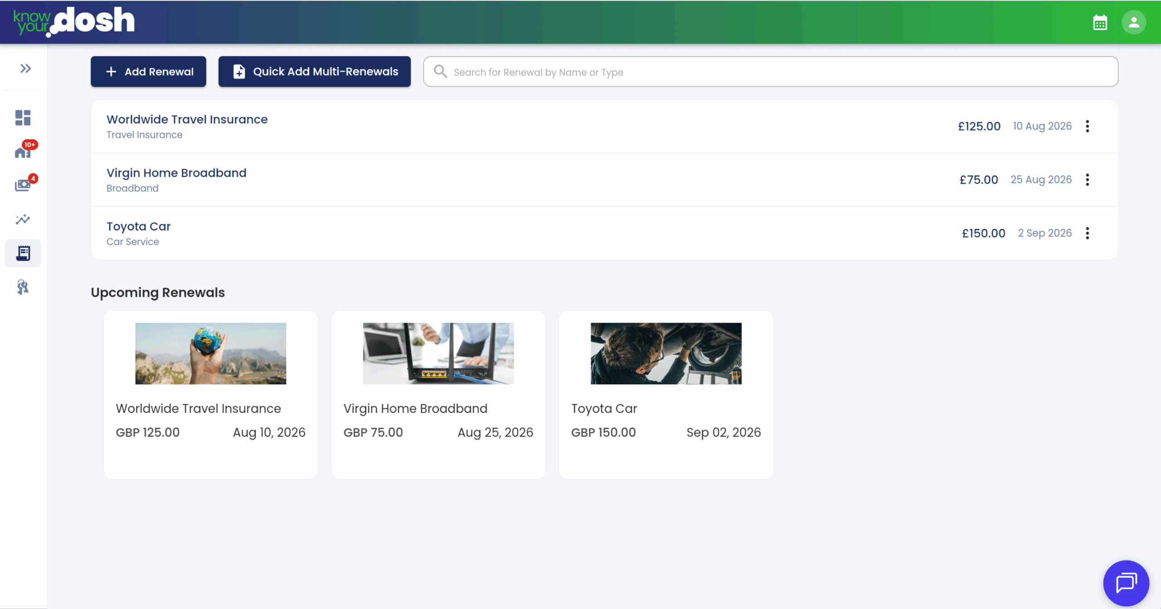Click the Add Renewal button
The image size is (1161, 609).
[x=148, y=72]
